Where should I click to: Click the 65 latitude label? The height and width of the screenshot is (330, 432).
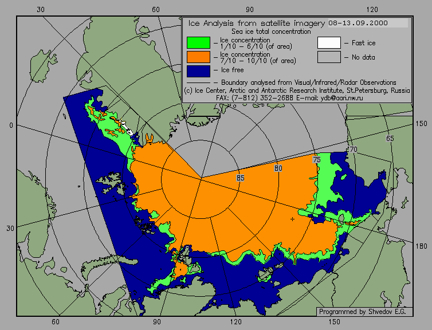(390, 139)
